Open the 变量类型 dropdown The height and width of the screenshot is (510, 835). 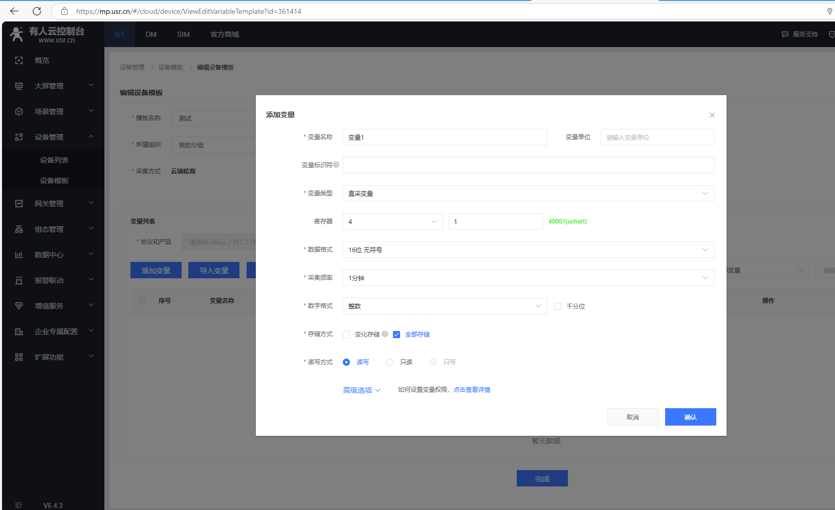coord(528,193)
